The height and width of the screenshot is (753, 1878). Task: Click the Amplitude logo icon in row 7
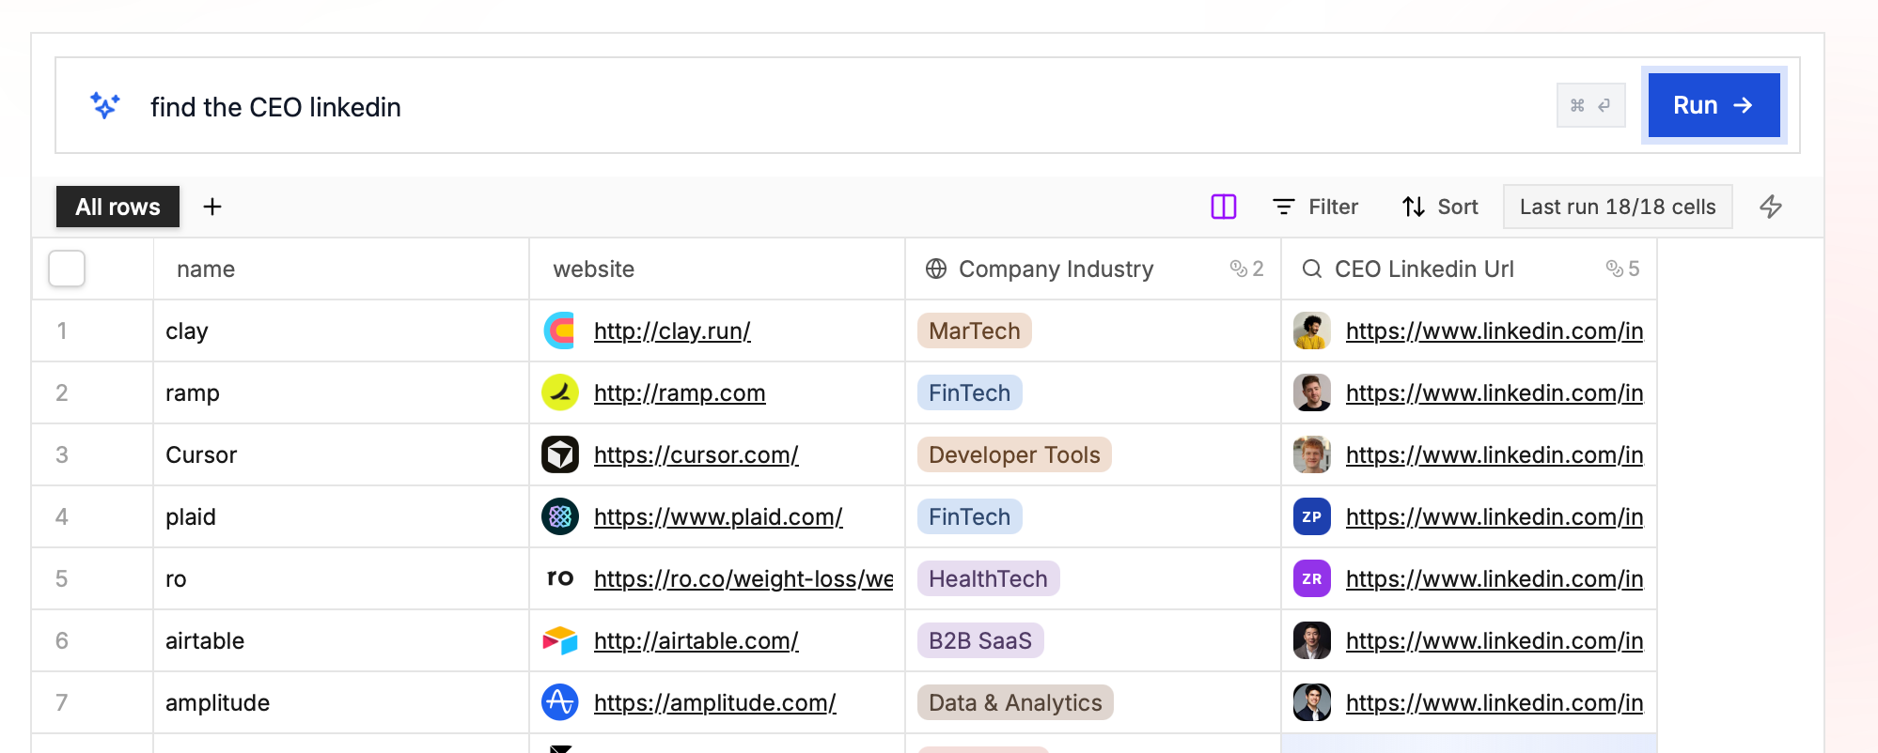tap(560, 702)
